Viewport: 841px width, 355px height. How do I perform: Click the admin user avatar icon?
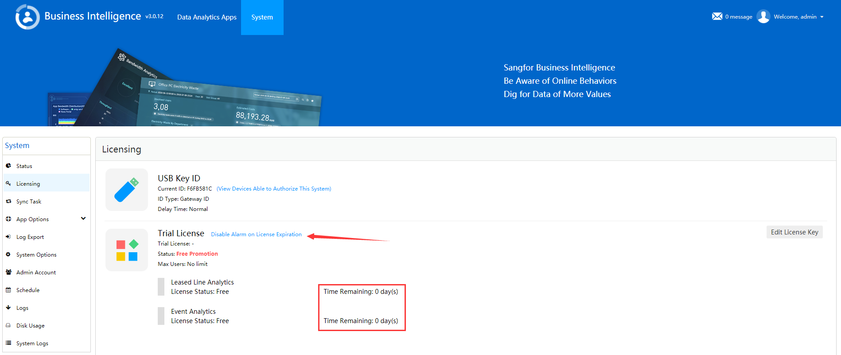[x=763, y=16]
